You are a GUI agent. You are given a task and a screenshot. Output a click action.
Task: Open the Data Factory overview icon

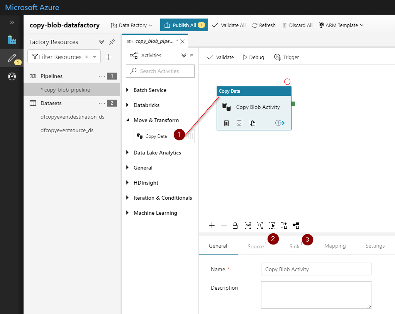12,40
